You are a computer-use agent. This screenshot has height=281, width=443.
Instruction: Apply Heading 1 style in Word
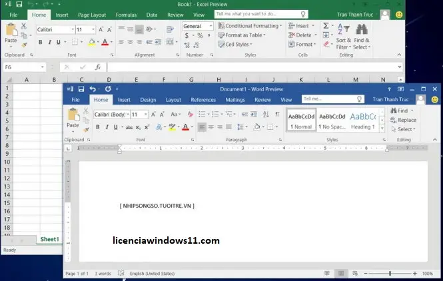(363, 121)
